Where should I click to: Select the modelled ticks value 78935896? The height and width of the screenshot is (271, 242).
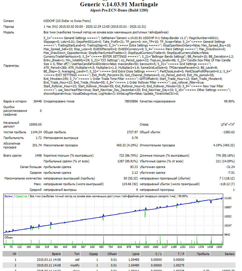(x=131, y=101)
